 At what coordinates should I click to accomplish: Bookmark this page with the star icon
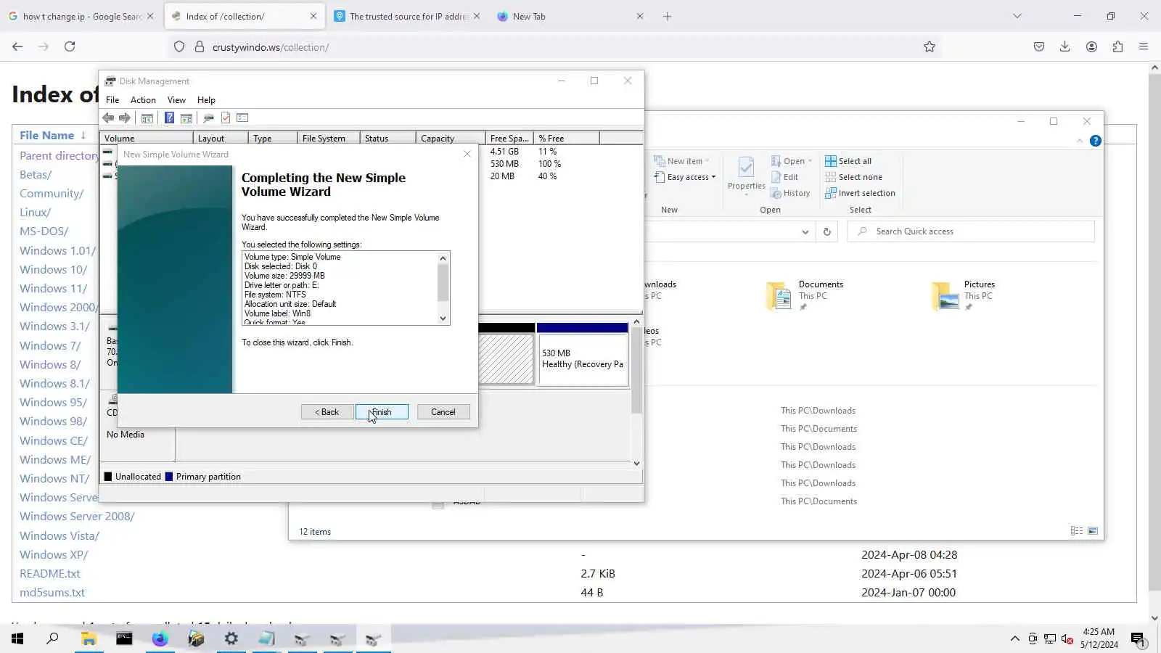coord(930,47)
